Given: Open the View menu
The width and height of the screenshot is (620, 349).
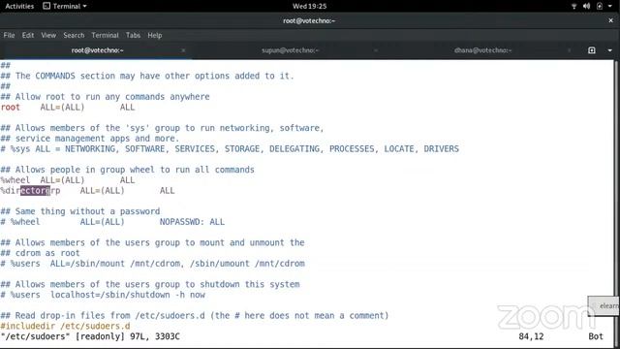Looking at the screenshot, I should pyautogui.click(x=48, y=35).
